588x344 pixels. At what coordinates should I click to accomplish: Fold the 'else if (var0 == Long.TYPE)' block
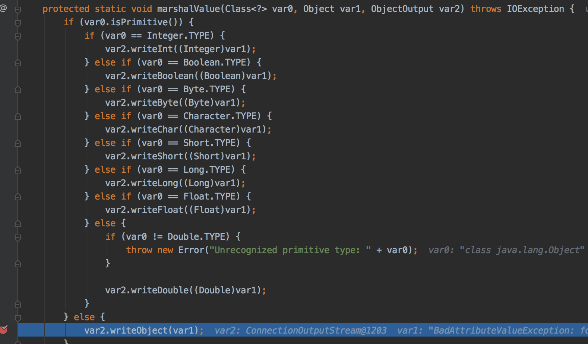point(18,170)
